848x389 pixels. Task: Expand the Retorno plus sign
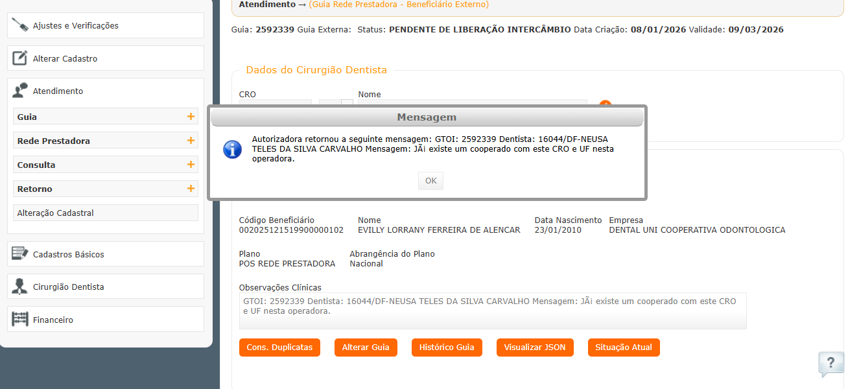(x=191, y=189)
